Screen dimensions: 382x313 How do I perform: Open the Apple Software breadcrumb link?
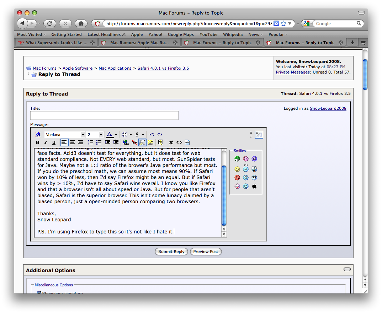point(78,68)
